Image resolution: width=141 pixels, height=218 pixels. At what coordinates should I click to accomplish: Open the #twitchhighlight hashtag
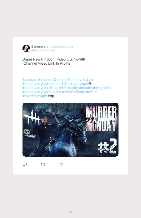click(x=35, y=96)
